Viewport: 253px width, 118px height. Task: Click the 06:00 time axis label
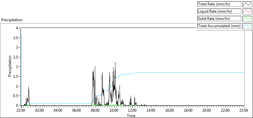(x=77, y=110)
